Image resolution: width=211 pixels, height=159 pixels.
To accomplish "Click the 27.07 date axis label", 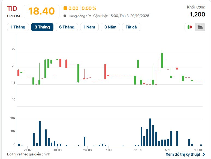I will [x=28, y=150].
